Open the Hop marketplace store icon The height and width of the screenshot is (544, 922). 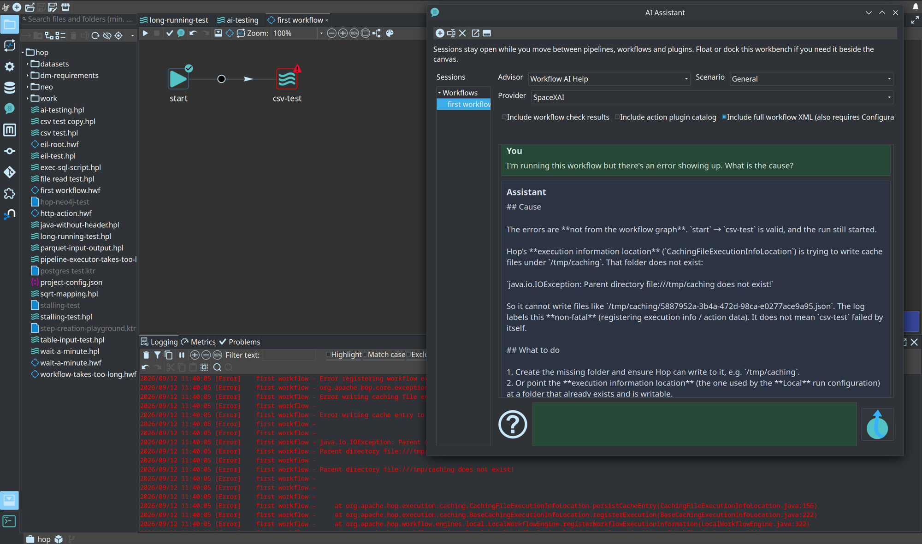click(65, 7)
